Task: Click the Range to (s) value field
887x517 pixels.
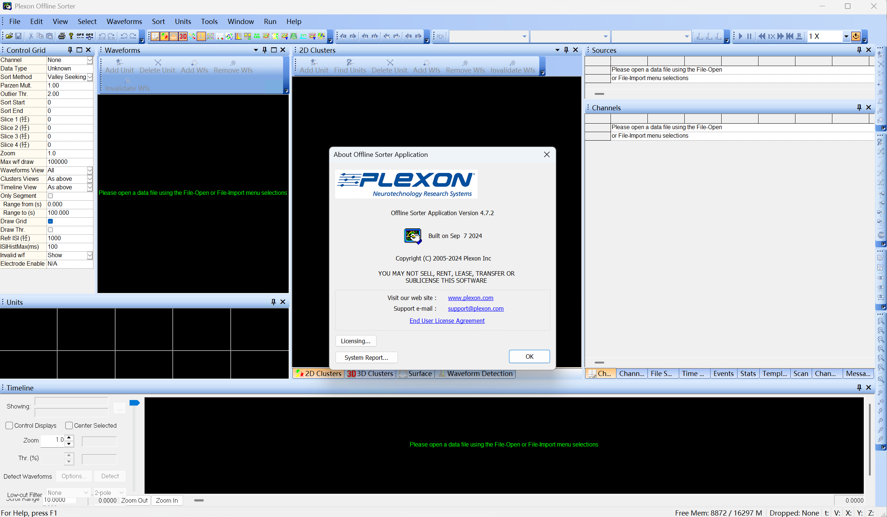Action: pyautogui.click(x=70, y=213)
